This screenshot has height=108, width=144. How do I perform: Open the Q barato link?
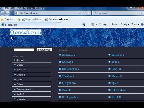click(x=21, y=99)
